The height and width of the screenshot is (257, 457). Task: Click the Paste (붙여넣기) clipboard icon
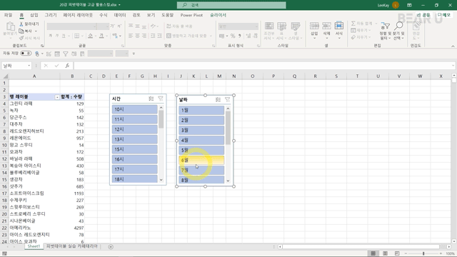pos(11,26)
